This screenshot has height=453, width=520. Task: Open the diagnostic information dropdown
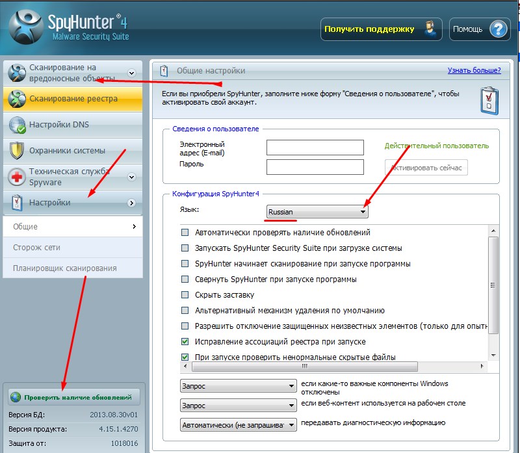pos(238,425)
